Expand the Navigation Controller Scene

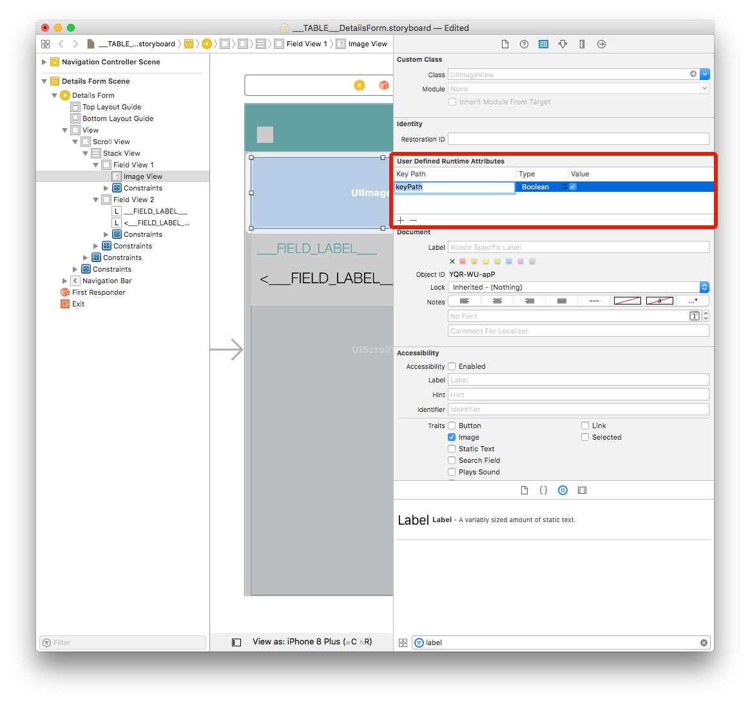[x=44, y=62]
